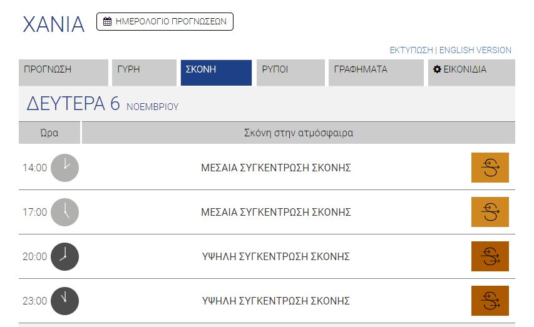Click the Ώρα column header
The height and width of the screenshot is (327, 534).
point(49,133)
